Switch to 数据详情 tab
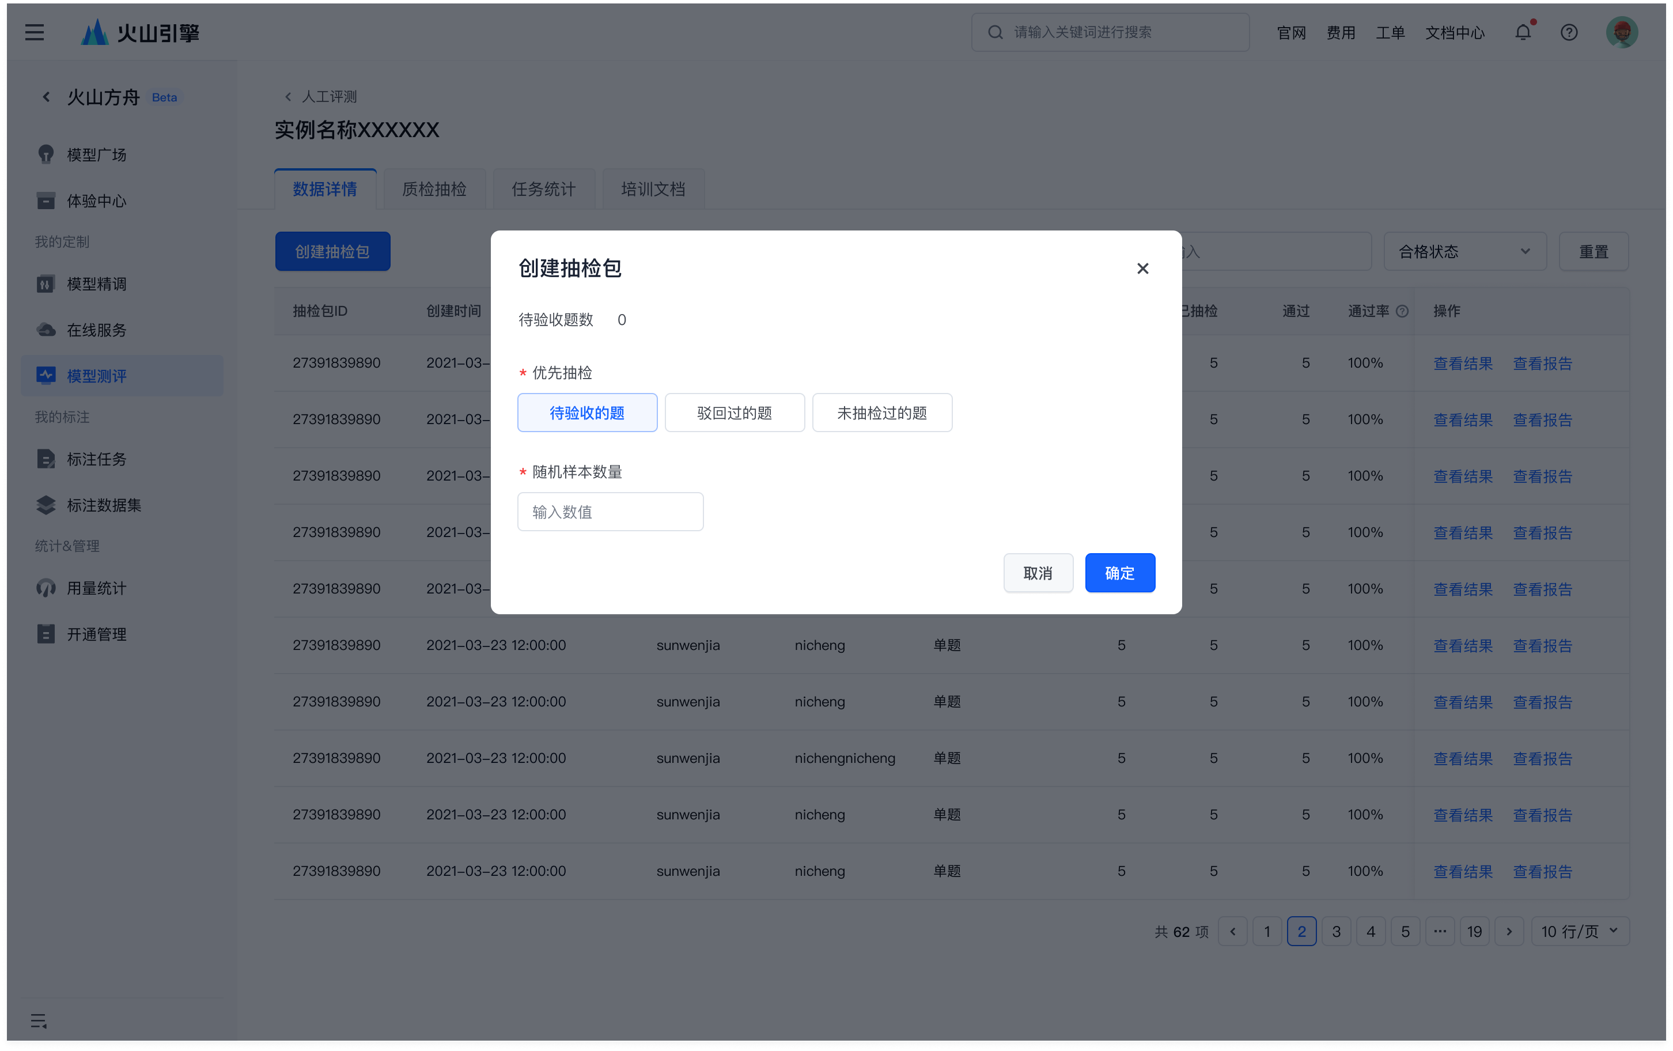The height and width of the screenshot is (1051, 1673). tap(325, 189)
